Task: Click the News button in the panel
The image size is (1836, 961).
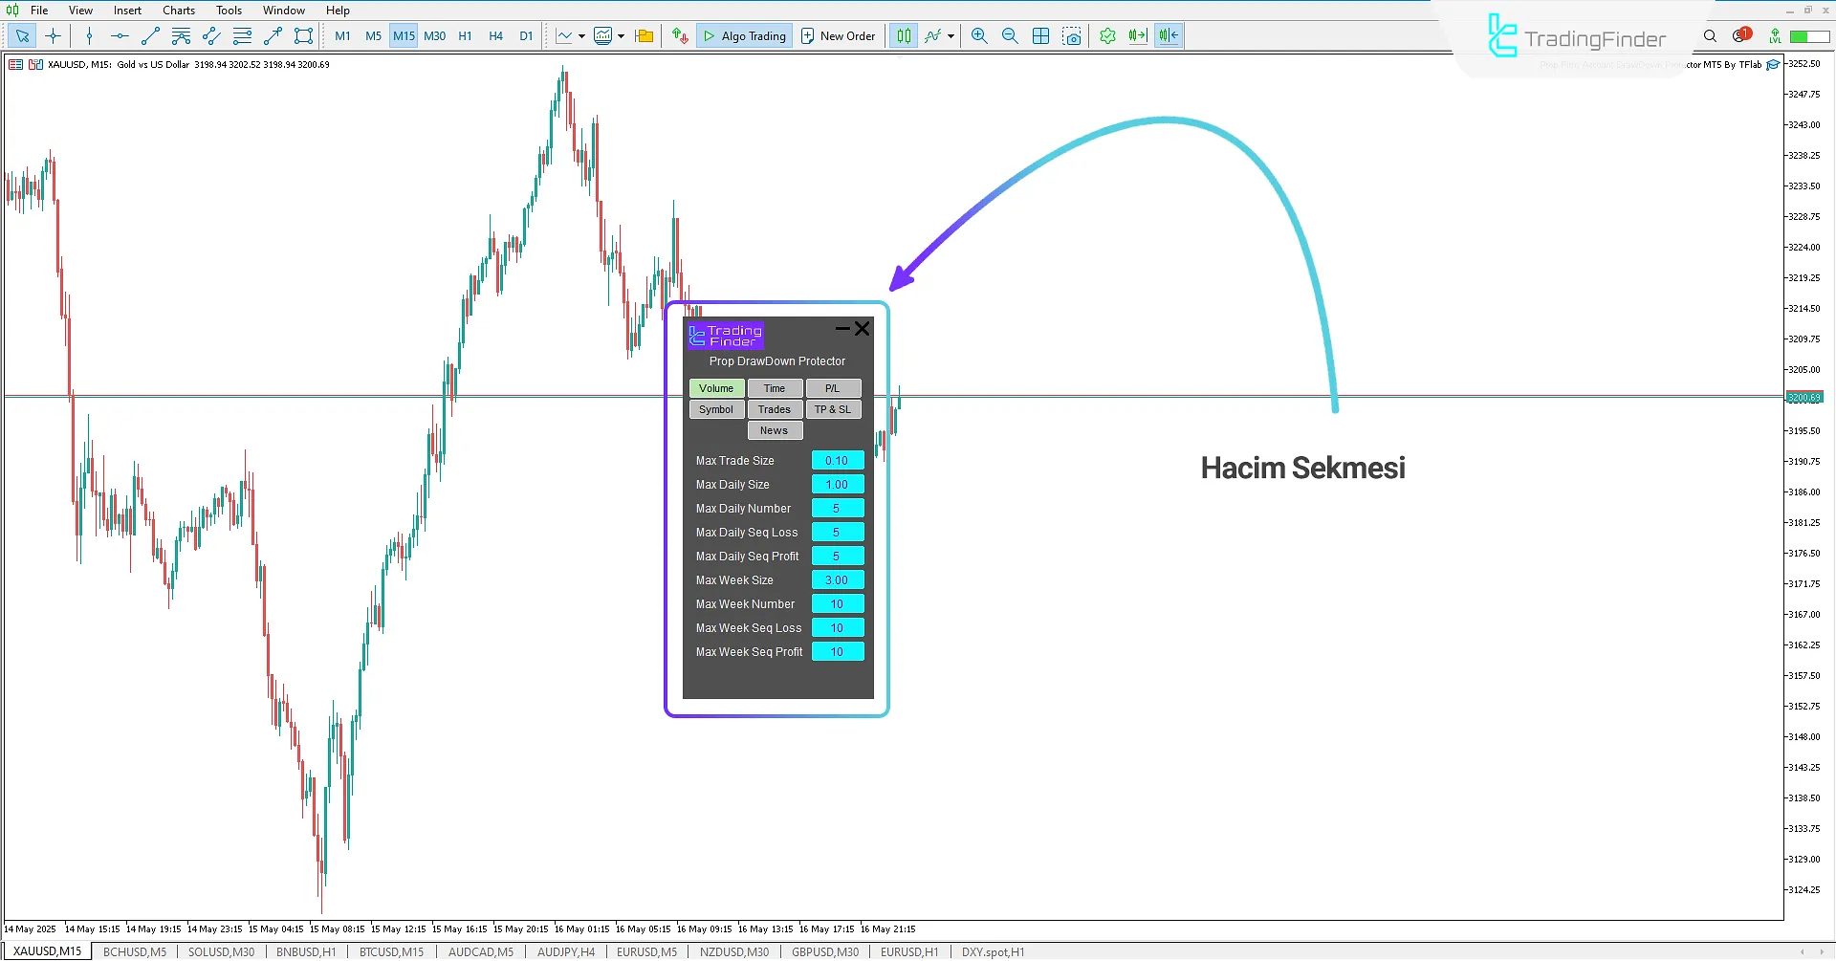Action: coord(775,429)
